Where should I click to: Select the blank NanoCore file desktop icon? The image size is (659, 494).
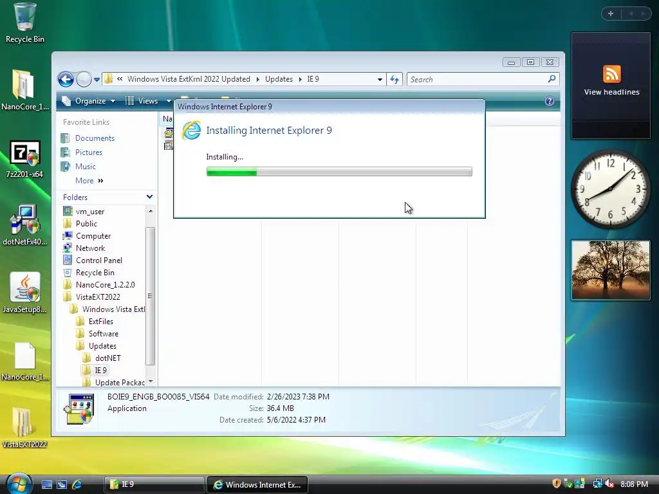24,361
